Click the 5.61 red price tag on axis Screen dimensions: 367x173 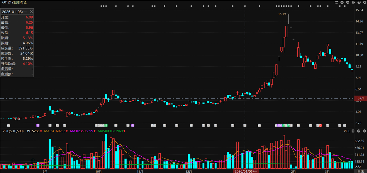click(361, 98)
